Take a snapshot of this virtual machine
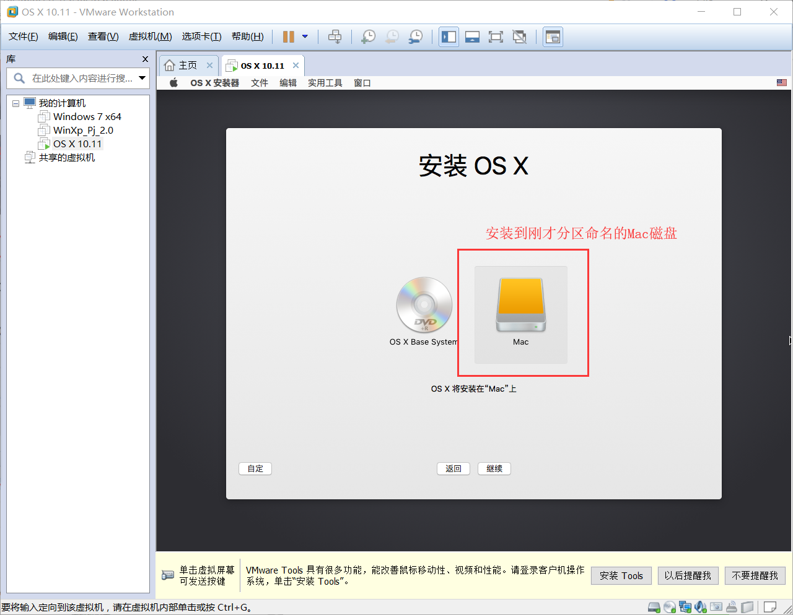Viewport: 793px width, 615px height. [x=368, y=37]
